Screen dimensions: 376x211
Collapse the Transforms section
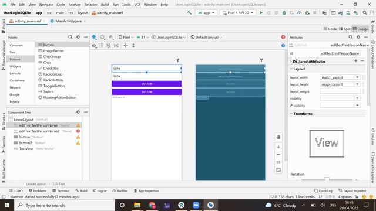(x=291, y=114)
